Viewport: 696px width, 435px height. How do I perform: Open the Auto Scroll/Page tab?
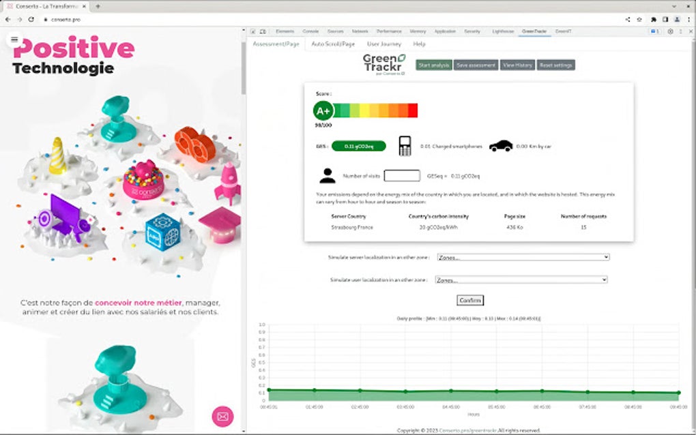[333, 44]
